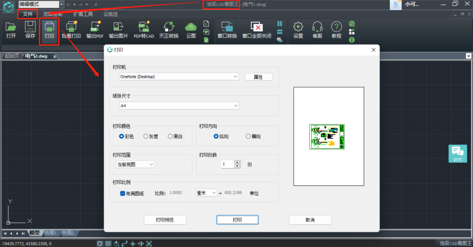Open the 批量打印 batch print tool
Image resolution: width=473 pixels, height=247 pixels.
(71, 30)
